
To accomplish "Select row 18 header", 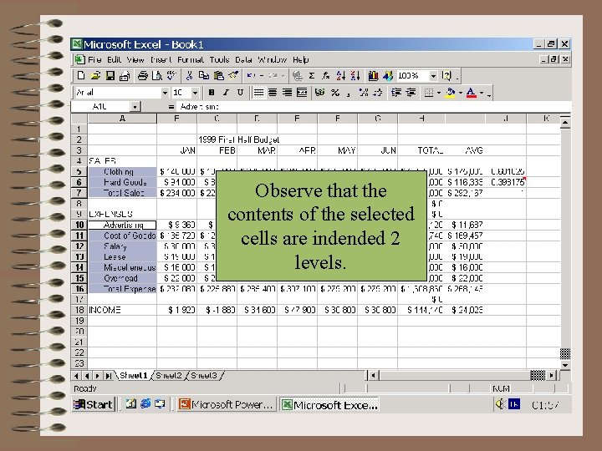I will pos(79,310).
